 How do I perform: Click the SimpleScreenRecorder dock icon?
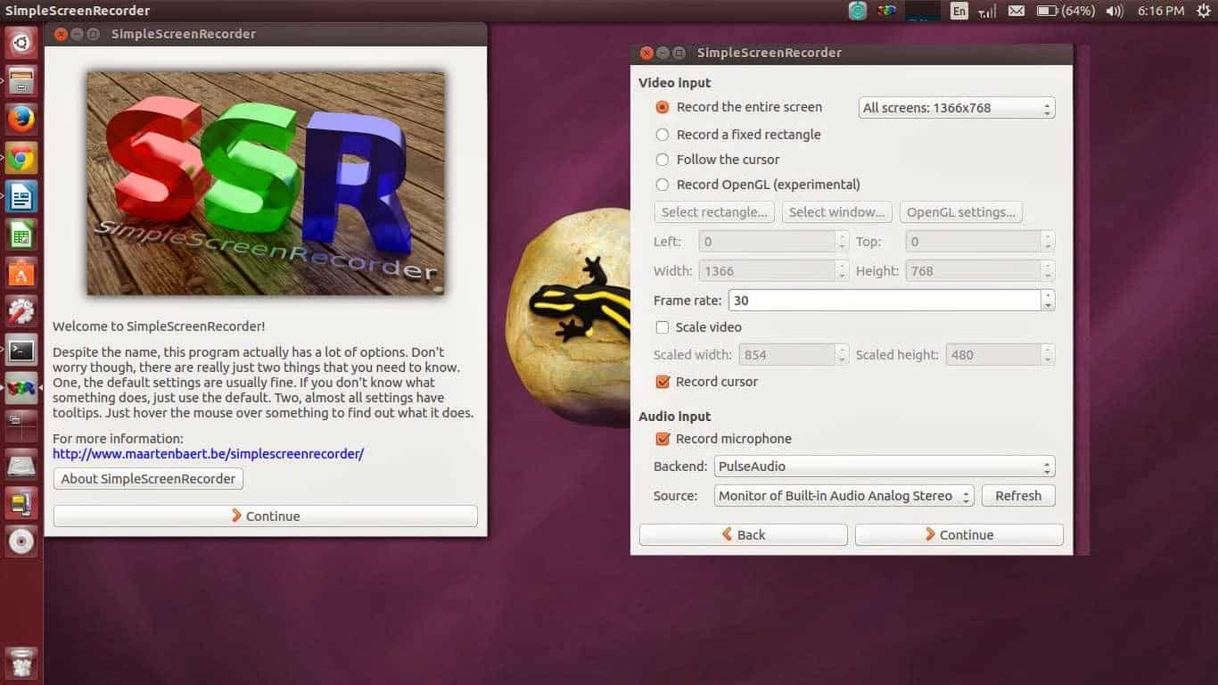pyautogui.click(x=21, y=388)
